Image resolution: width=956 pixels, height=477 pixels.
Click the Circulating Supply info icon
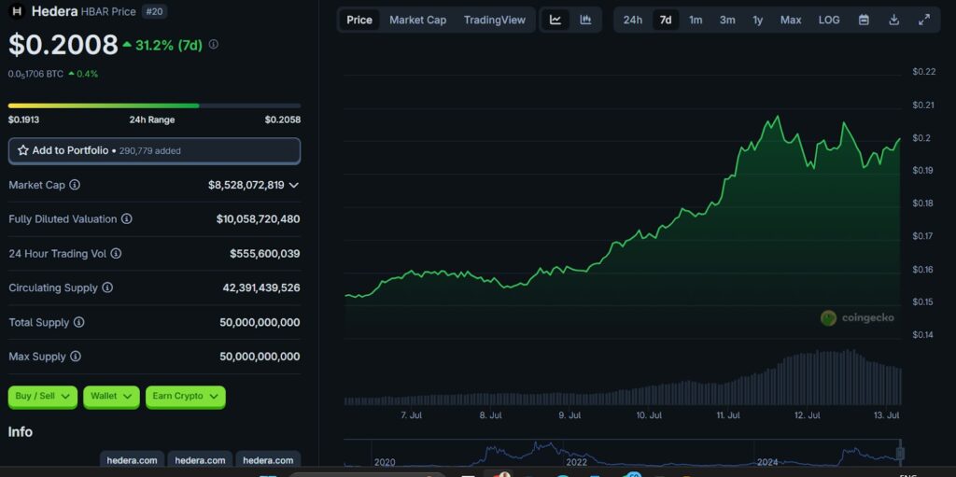pos(107,288)
